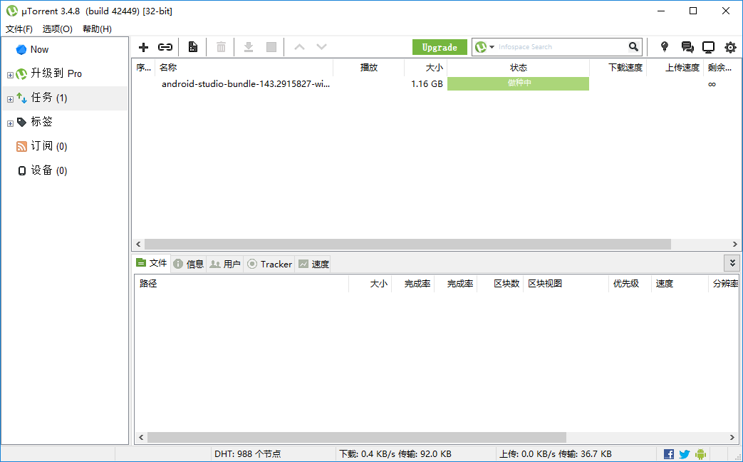Image resolution: width=743 pixels, height=462 pixels.
Task: Click the chat bubbles feedback icon
Action: tap(687, 46)
